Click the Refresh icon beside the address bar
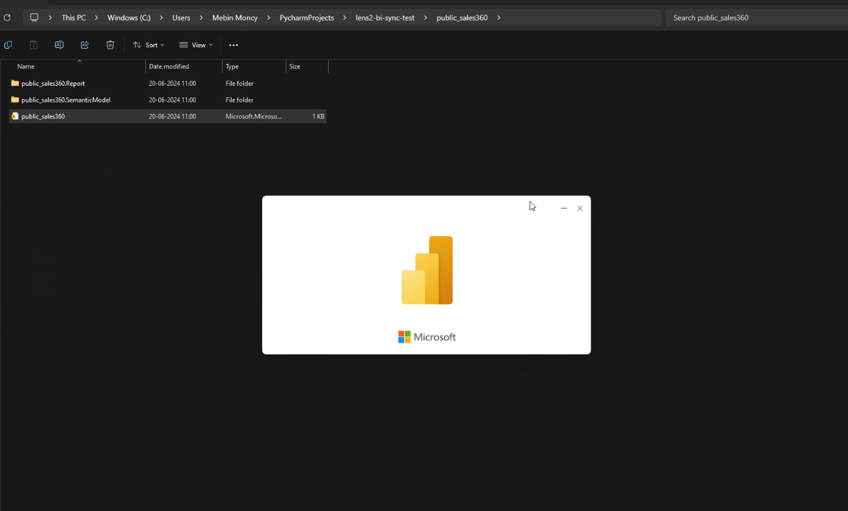The image size is (848, 511). [7, 18]
